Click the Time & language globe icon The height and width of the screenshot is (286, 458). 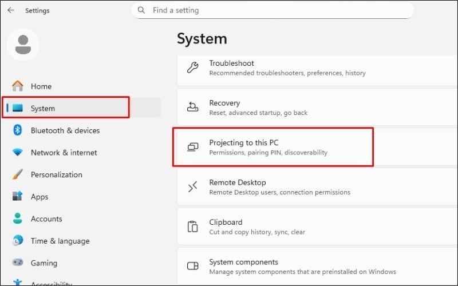[18, 241]
